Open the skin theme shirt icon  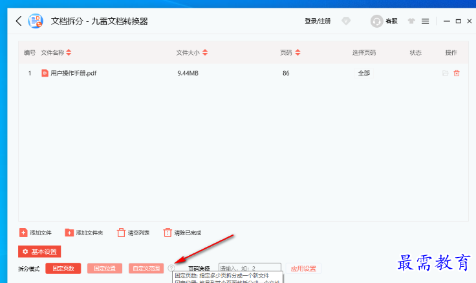click(x=411, y=21)
